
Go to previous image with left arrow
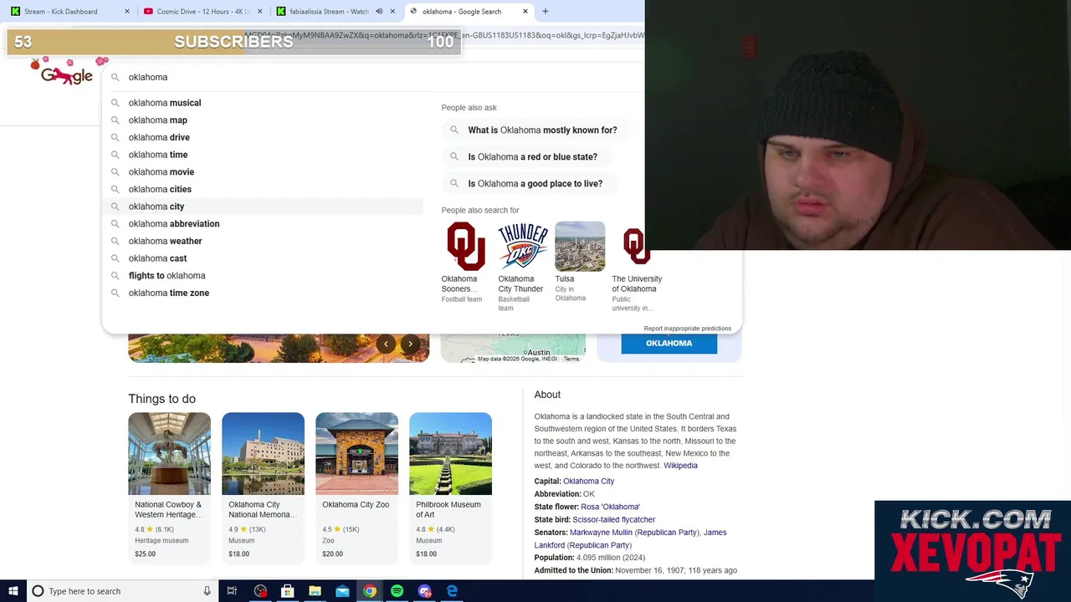coord(386,344)
